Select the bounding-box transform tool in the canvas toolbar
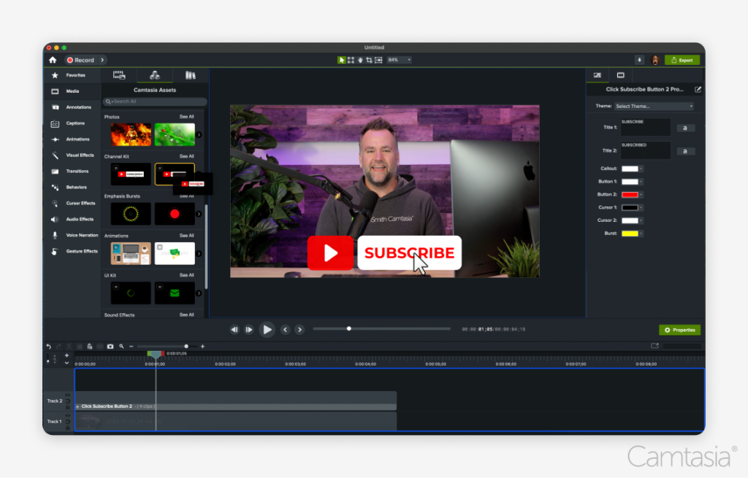748x478 pixels. (351, 60)
